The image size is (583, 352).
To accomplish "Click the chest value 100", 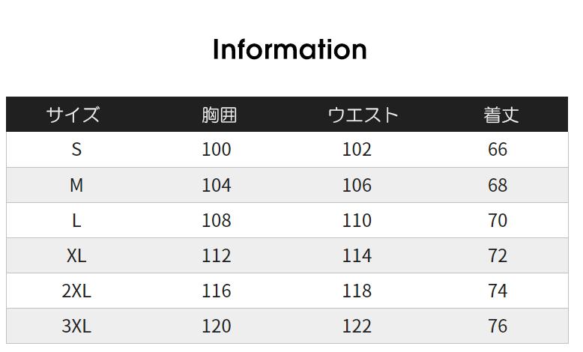I will pos(217,149).
